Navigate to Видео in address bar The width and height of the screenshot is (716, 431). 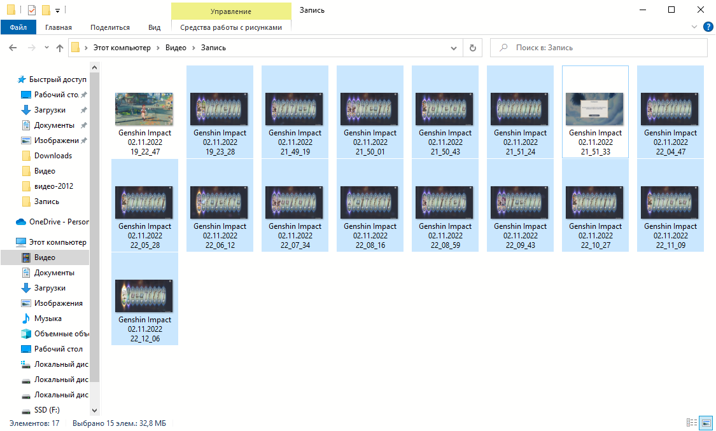(176, 48)
